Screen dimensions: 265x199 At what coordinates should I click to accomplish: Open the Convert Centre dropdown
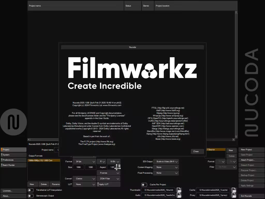pyautogui.click(x=85, y=179)
